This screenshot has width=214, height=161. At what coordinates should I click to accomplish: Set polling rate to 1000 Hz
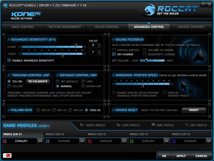[x=87, y=110]
